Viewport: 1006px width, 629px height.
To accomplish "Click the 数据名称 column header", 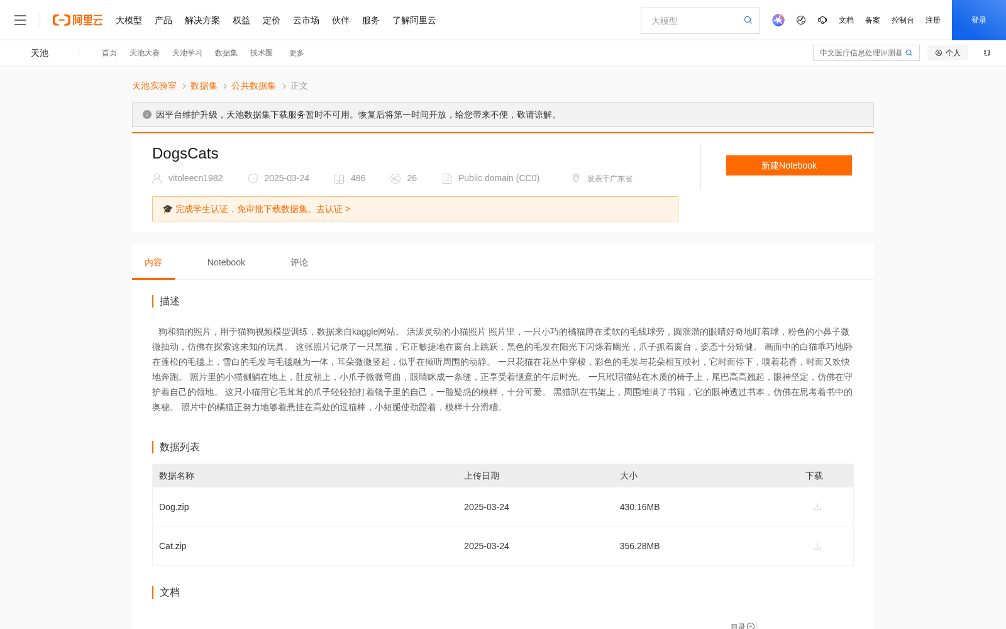I will click(x=177, y=476).
